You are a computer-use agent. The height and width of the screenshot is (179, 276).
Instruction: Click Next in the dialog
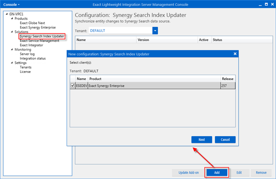202,140
